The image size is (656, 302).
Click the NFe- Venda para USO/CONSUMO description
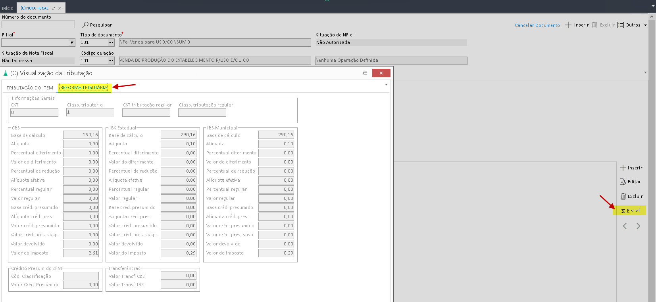[x=215, y=42]
